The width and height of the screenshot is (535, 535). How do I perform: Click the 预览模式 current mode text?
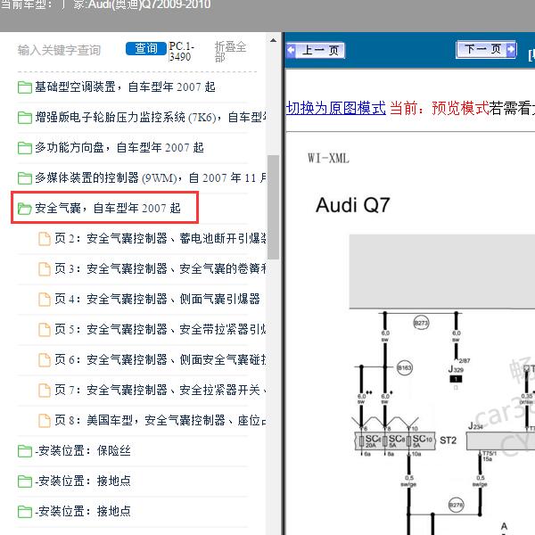point(460,108)
